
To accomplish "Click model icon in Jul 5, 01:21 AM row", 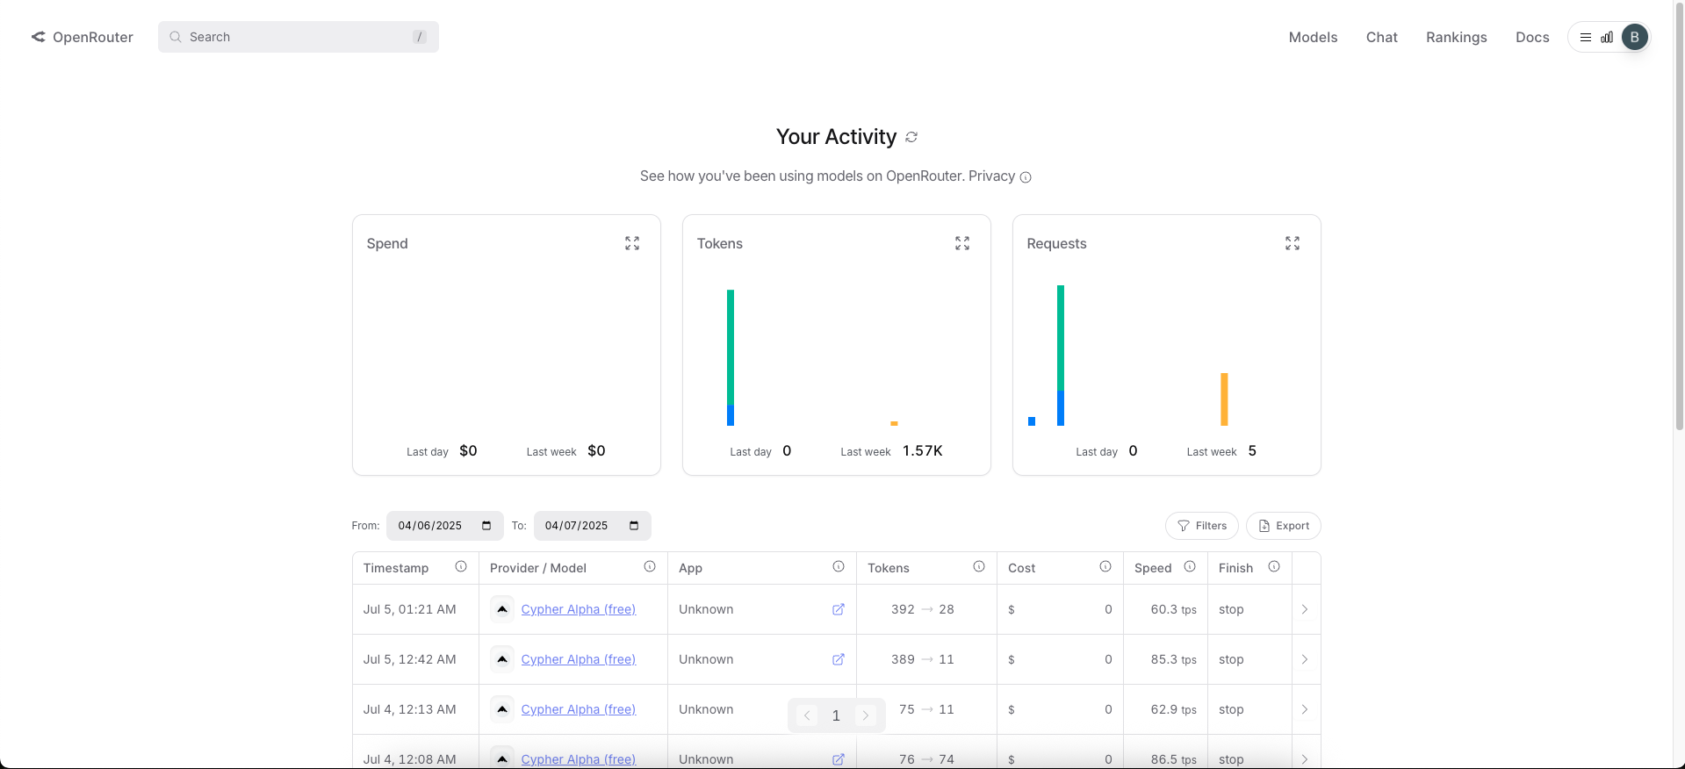I will click(502, 609).
